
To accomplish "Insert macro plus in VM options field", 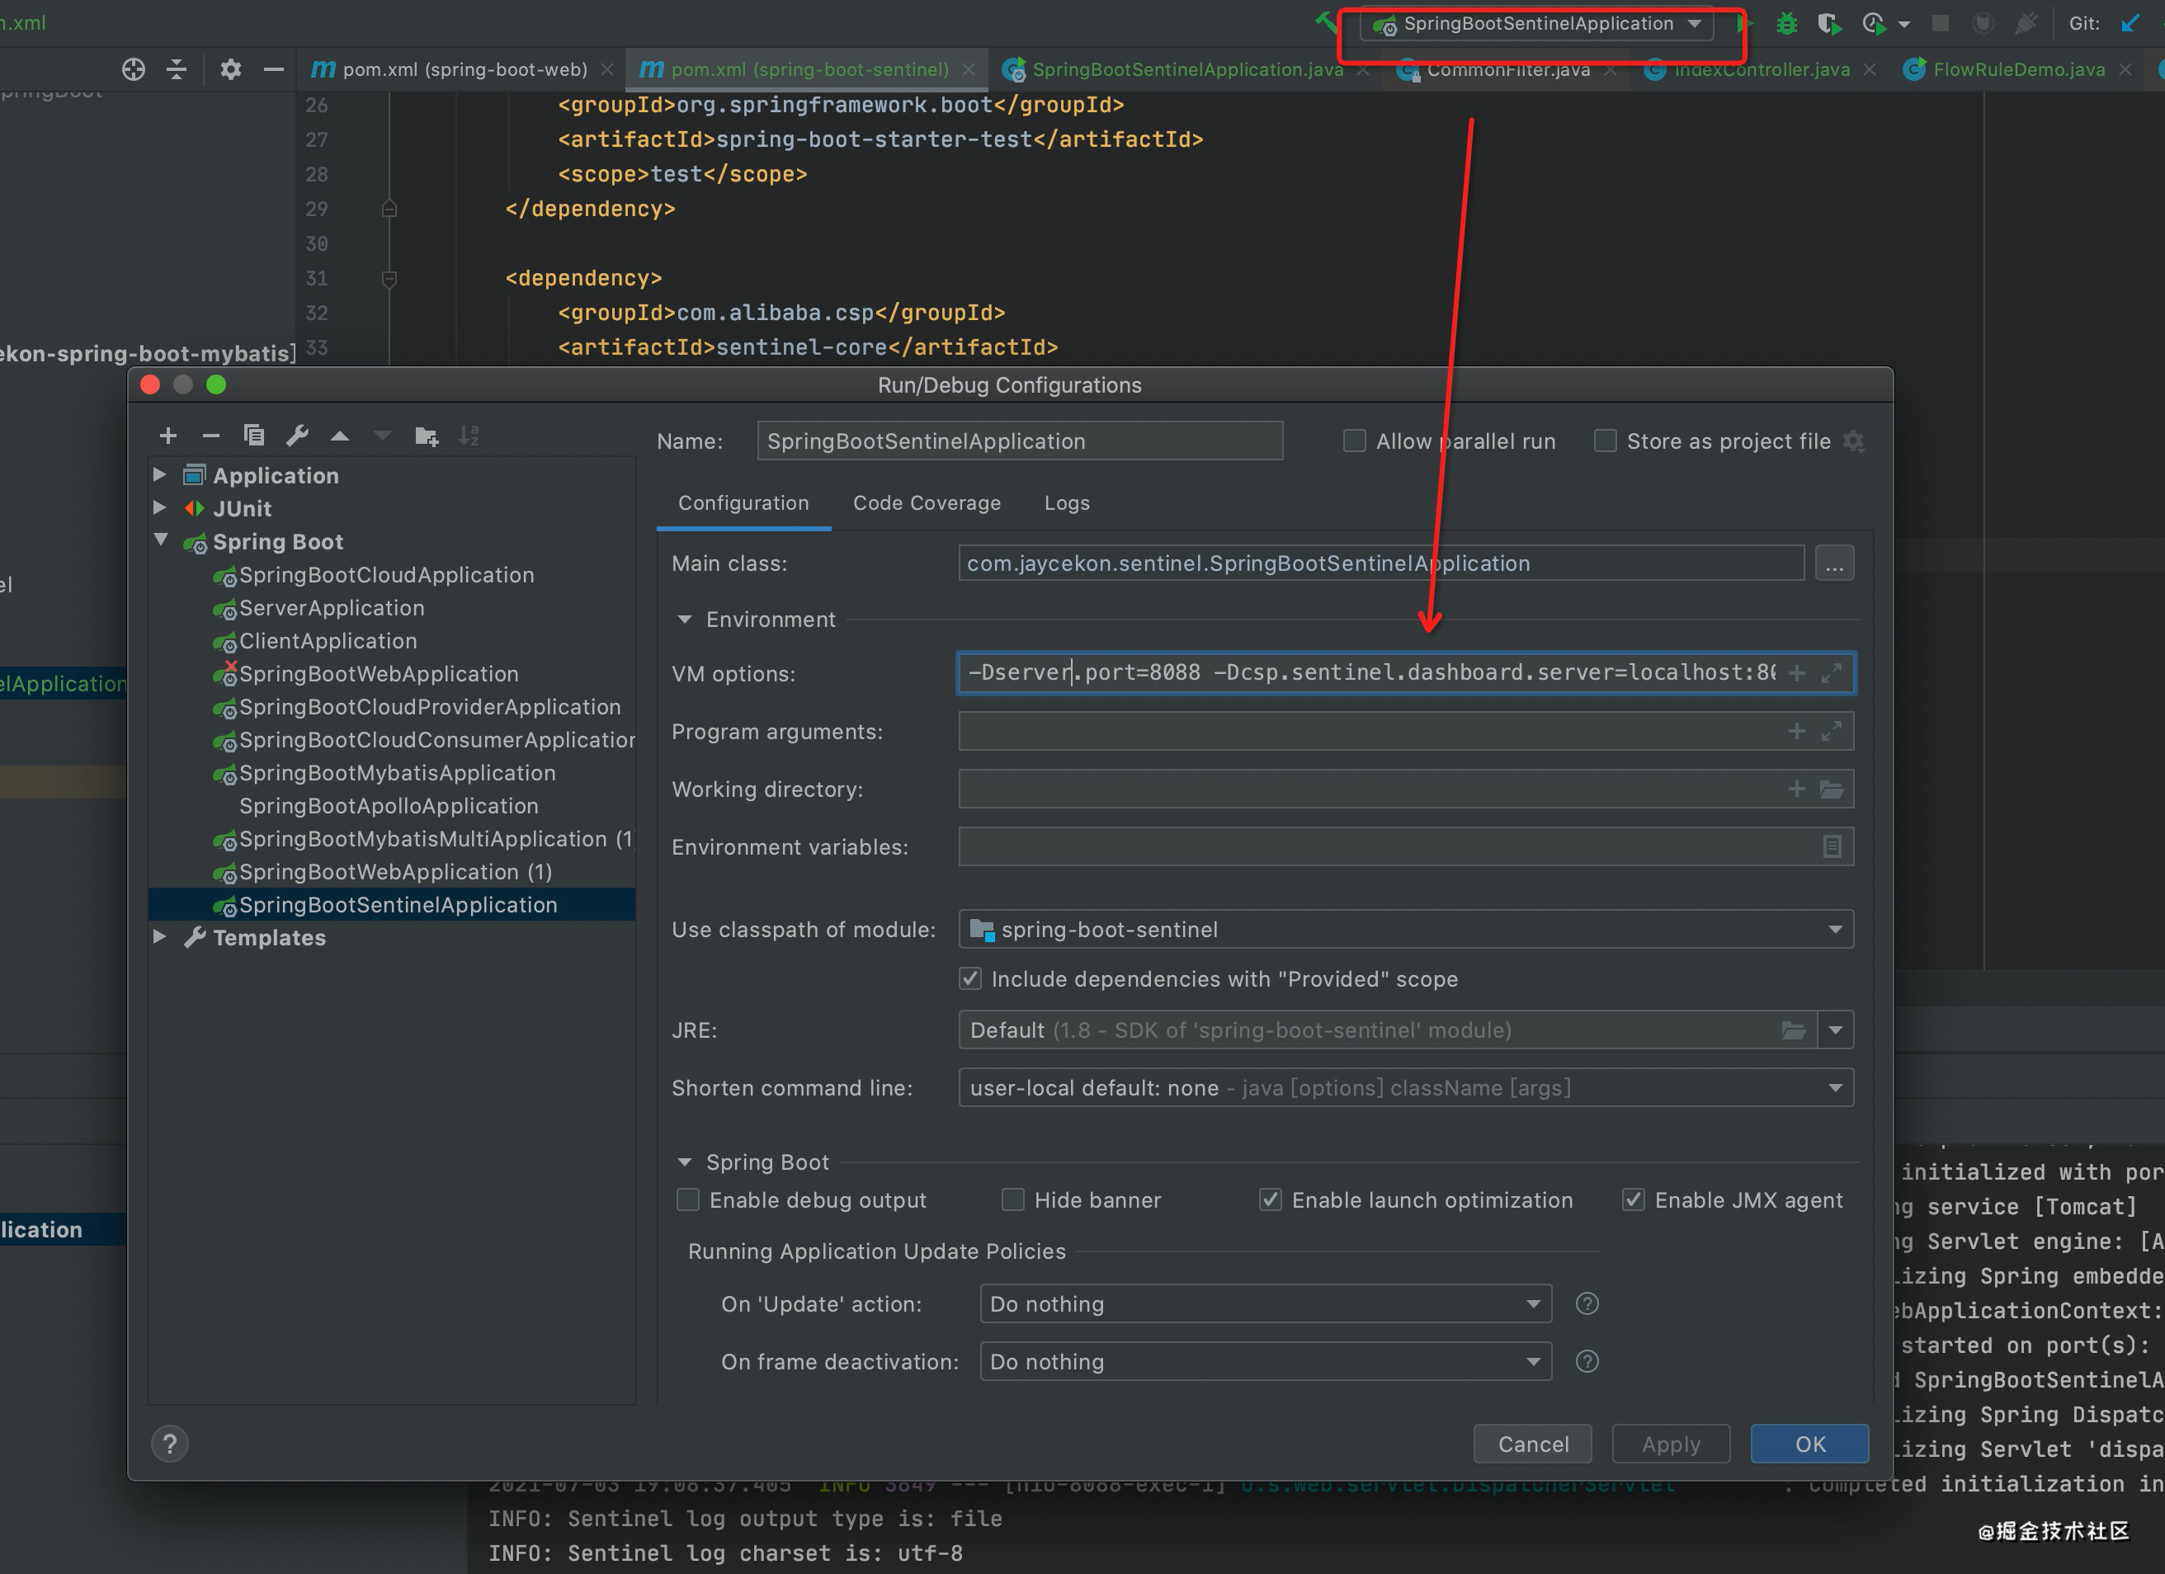I will pos(1796,673).
